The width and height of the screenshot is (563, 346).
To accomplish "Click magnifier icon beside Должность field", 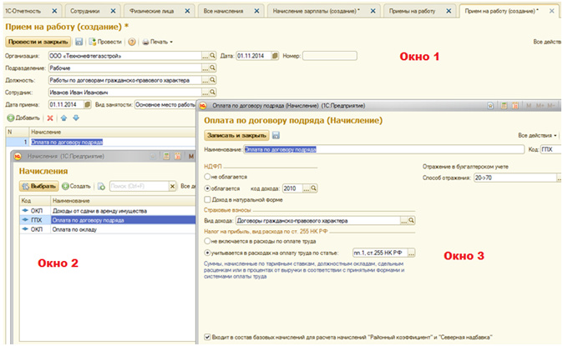I will (212, 80).
